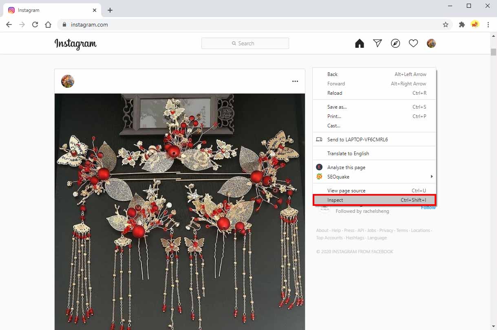The width and height of the screenshot is (497, 330).
Task: Expand the SEOquake submenu arrow
Action: pos(431,176)
